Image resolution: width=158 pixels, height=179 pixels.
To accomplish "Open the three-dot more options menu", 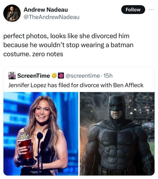I will 151,9.
